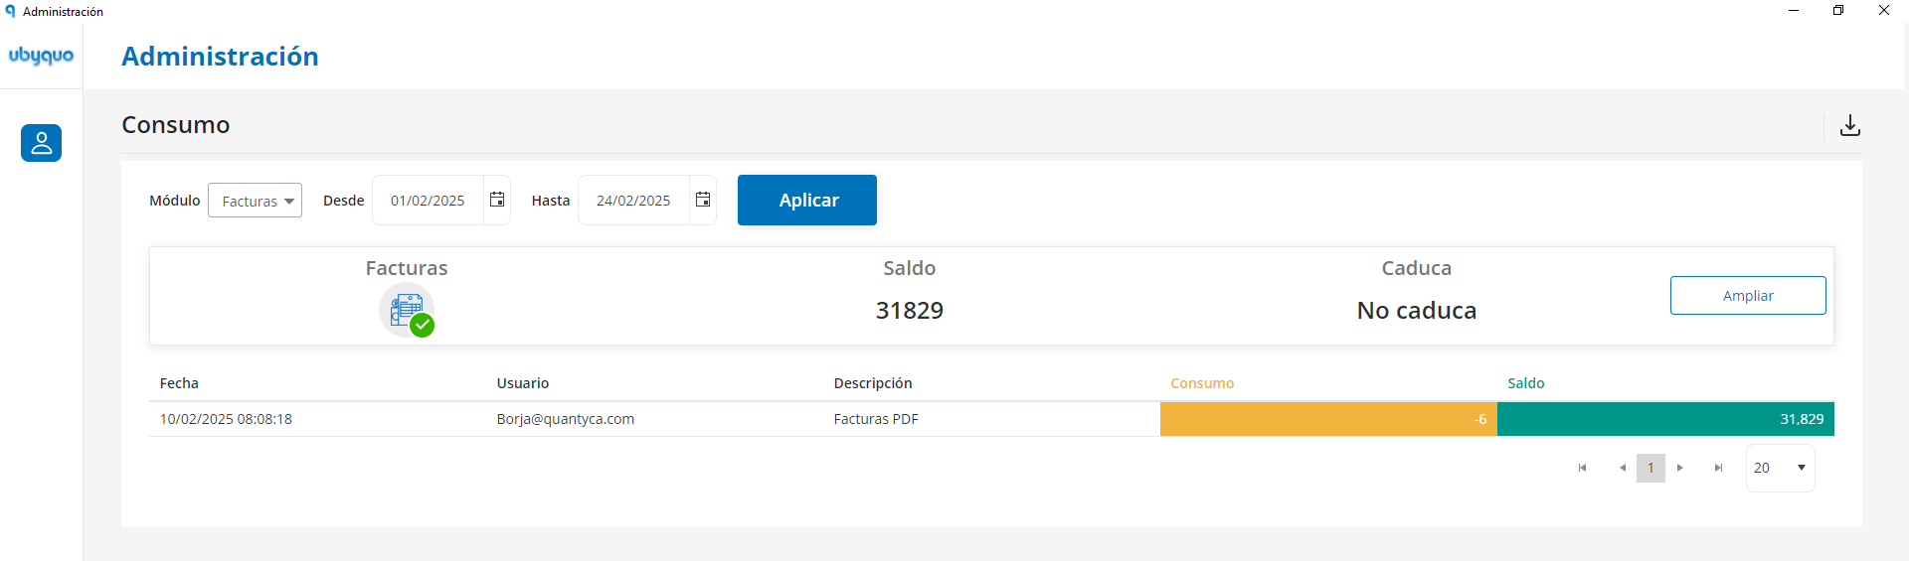Click the Ampliar button
The image size is (1909, 561).
(x=1748, y=295)
